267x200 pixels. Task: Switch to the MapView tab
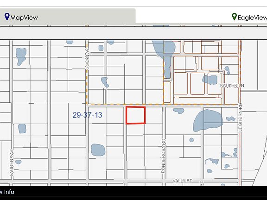point(68,16)
